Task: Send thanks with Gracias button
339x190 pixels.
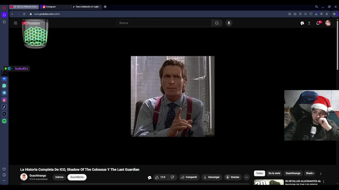Action: pos(233,177)
